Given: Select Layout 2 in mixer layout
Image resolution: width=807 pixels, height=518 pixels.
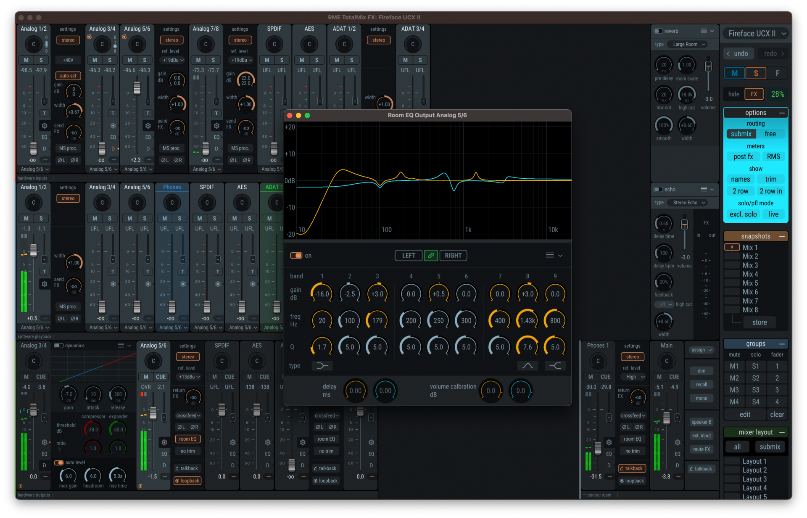Looking at the screenshot, I should point(754,470).
